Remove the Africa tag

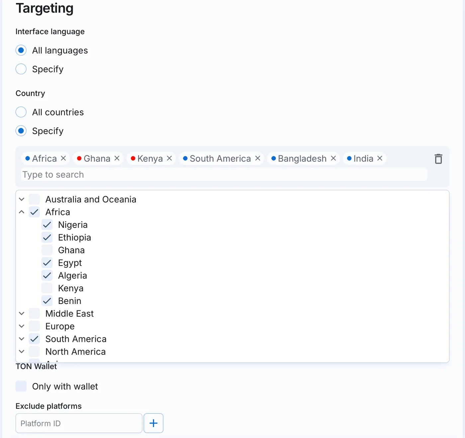pos(63,158)
